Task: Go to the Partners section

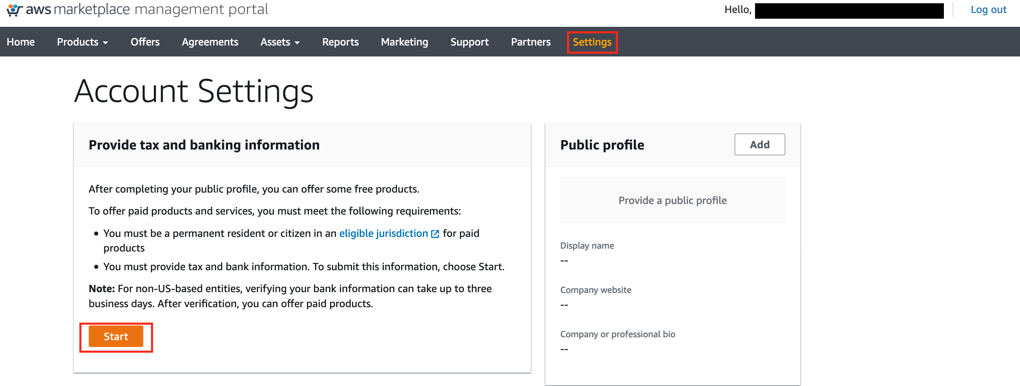Action: [x=530, y=42]
